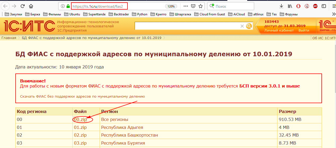
Task: Click the Adblock Plus ABP icon
Action: [x=315, y=6]
